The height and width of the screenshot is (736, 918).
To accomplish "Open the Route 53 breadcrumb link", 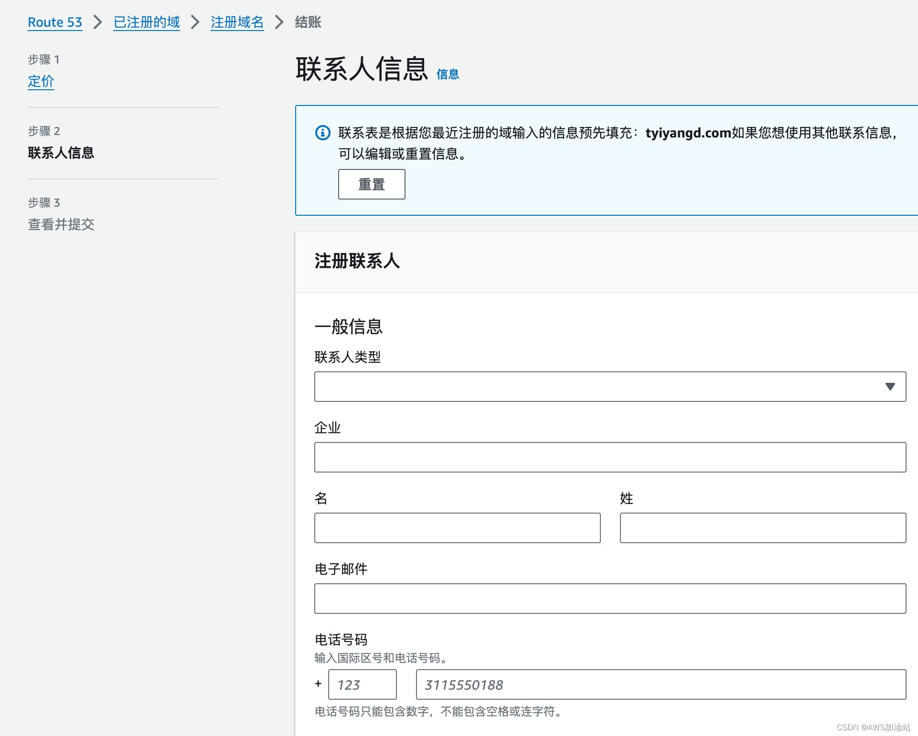I will pos(55,22).
